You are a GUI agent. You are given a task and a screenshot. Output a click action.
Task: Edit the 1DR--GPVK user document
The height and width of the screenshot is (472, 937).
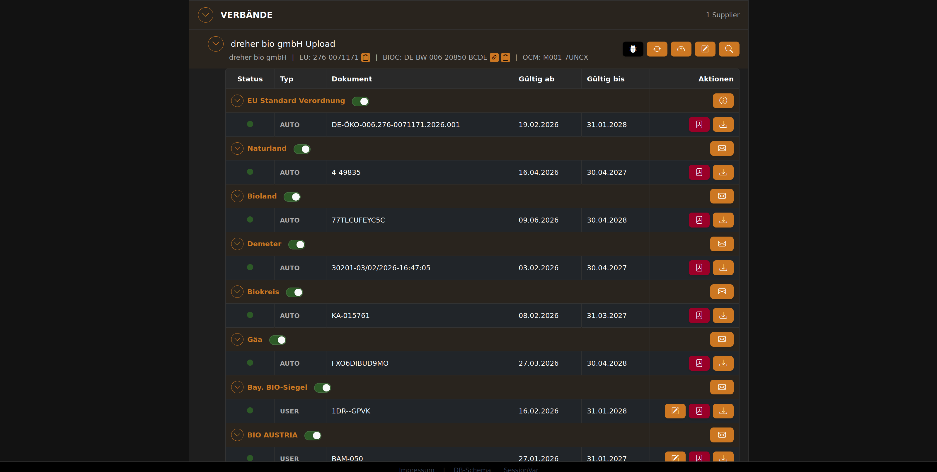(x=675, y=411)
